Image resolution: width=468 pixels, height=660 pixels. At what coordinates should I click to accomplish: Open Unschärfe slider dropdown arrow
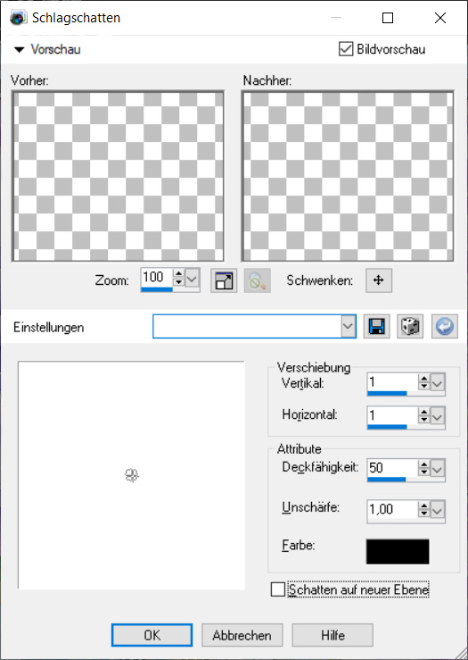(438, 511)
